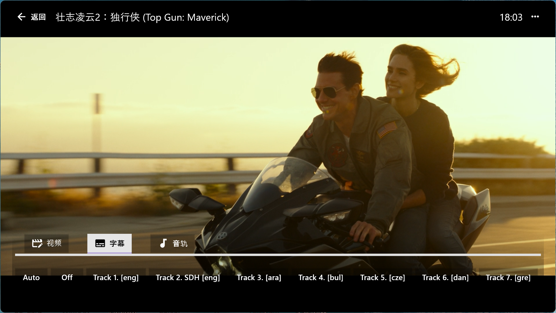
Task: Click the back arrow icon
Action: (21, 17)
